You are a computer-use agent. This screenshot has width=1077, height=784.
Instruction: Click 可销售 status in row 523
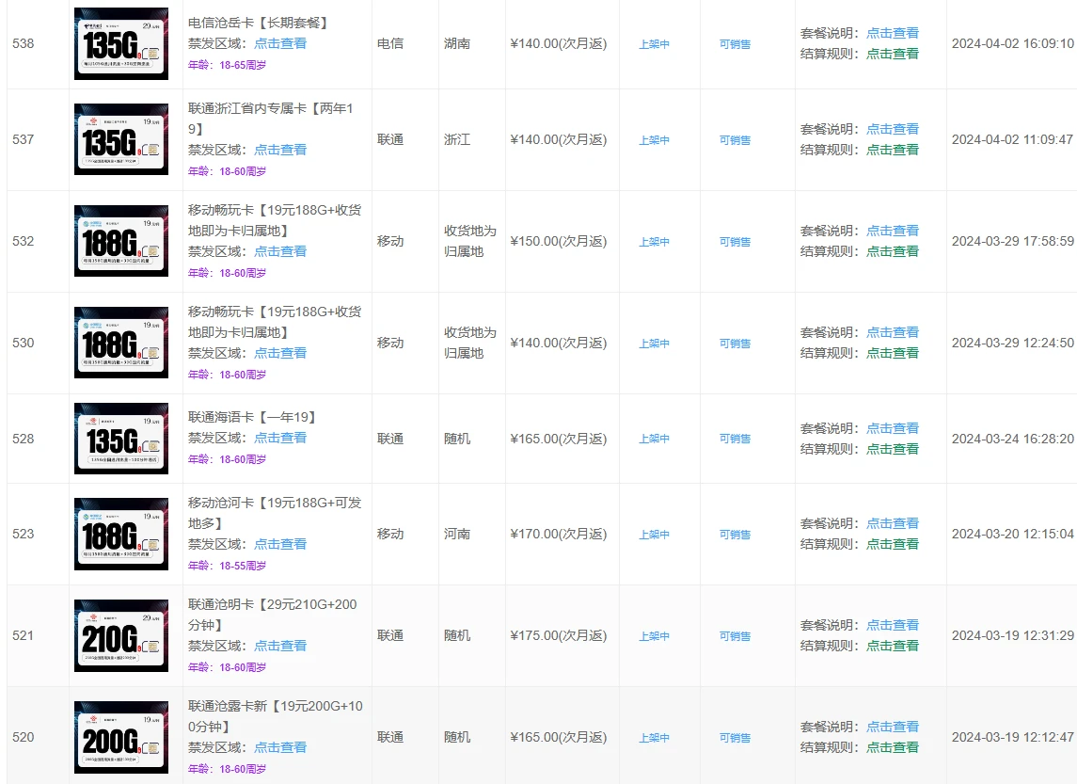coord(735,535)
